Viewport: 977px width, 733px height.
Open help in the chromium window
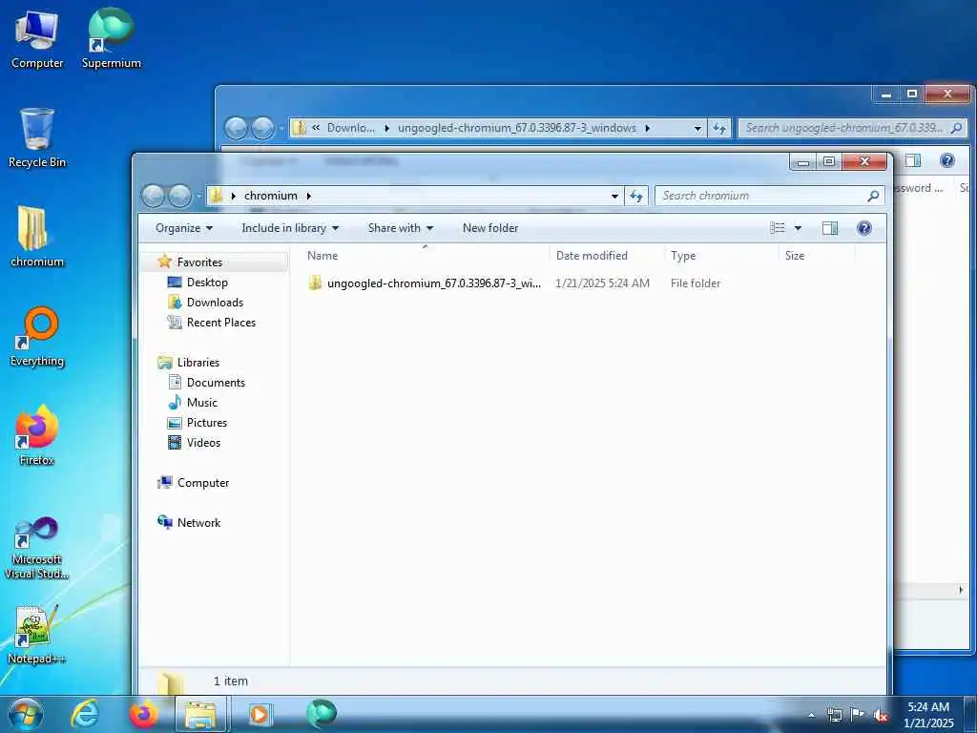coord(864,228)
